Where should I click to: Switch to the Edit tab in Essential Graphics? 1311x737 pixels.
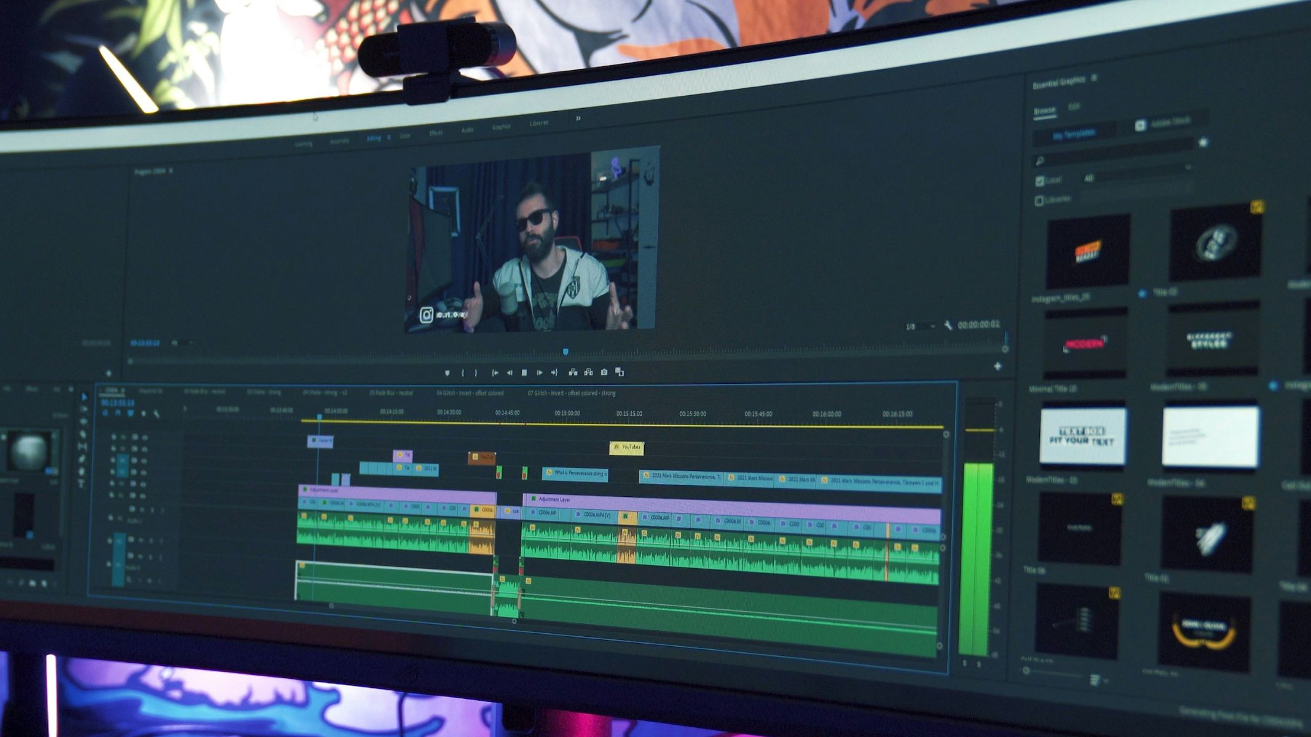[x=1074, y=106]
